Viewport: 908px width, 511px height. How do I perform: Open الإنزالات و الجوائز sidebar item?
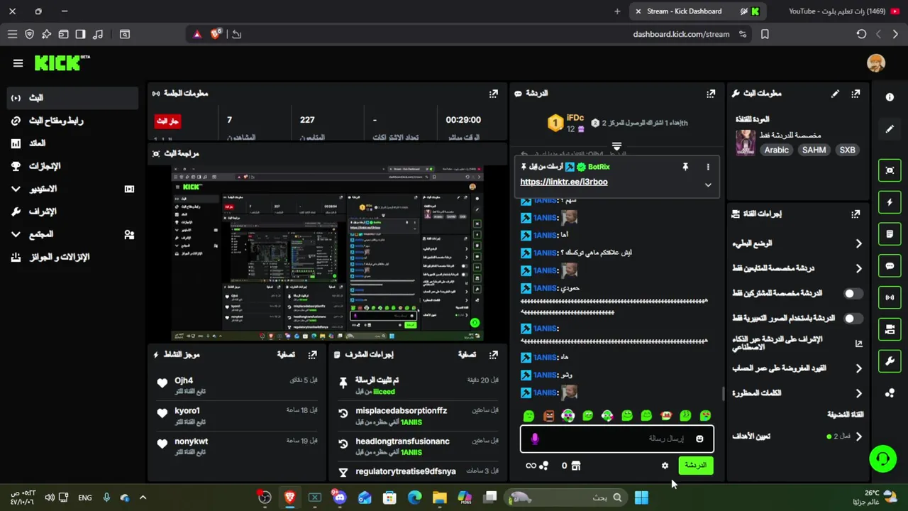(x=72, y=257)
